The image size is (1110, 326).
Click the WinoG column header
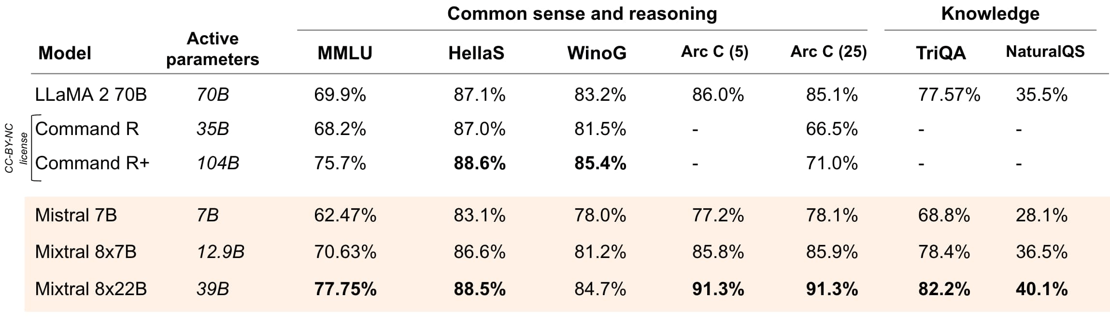597,53
